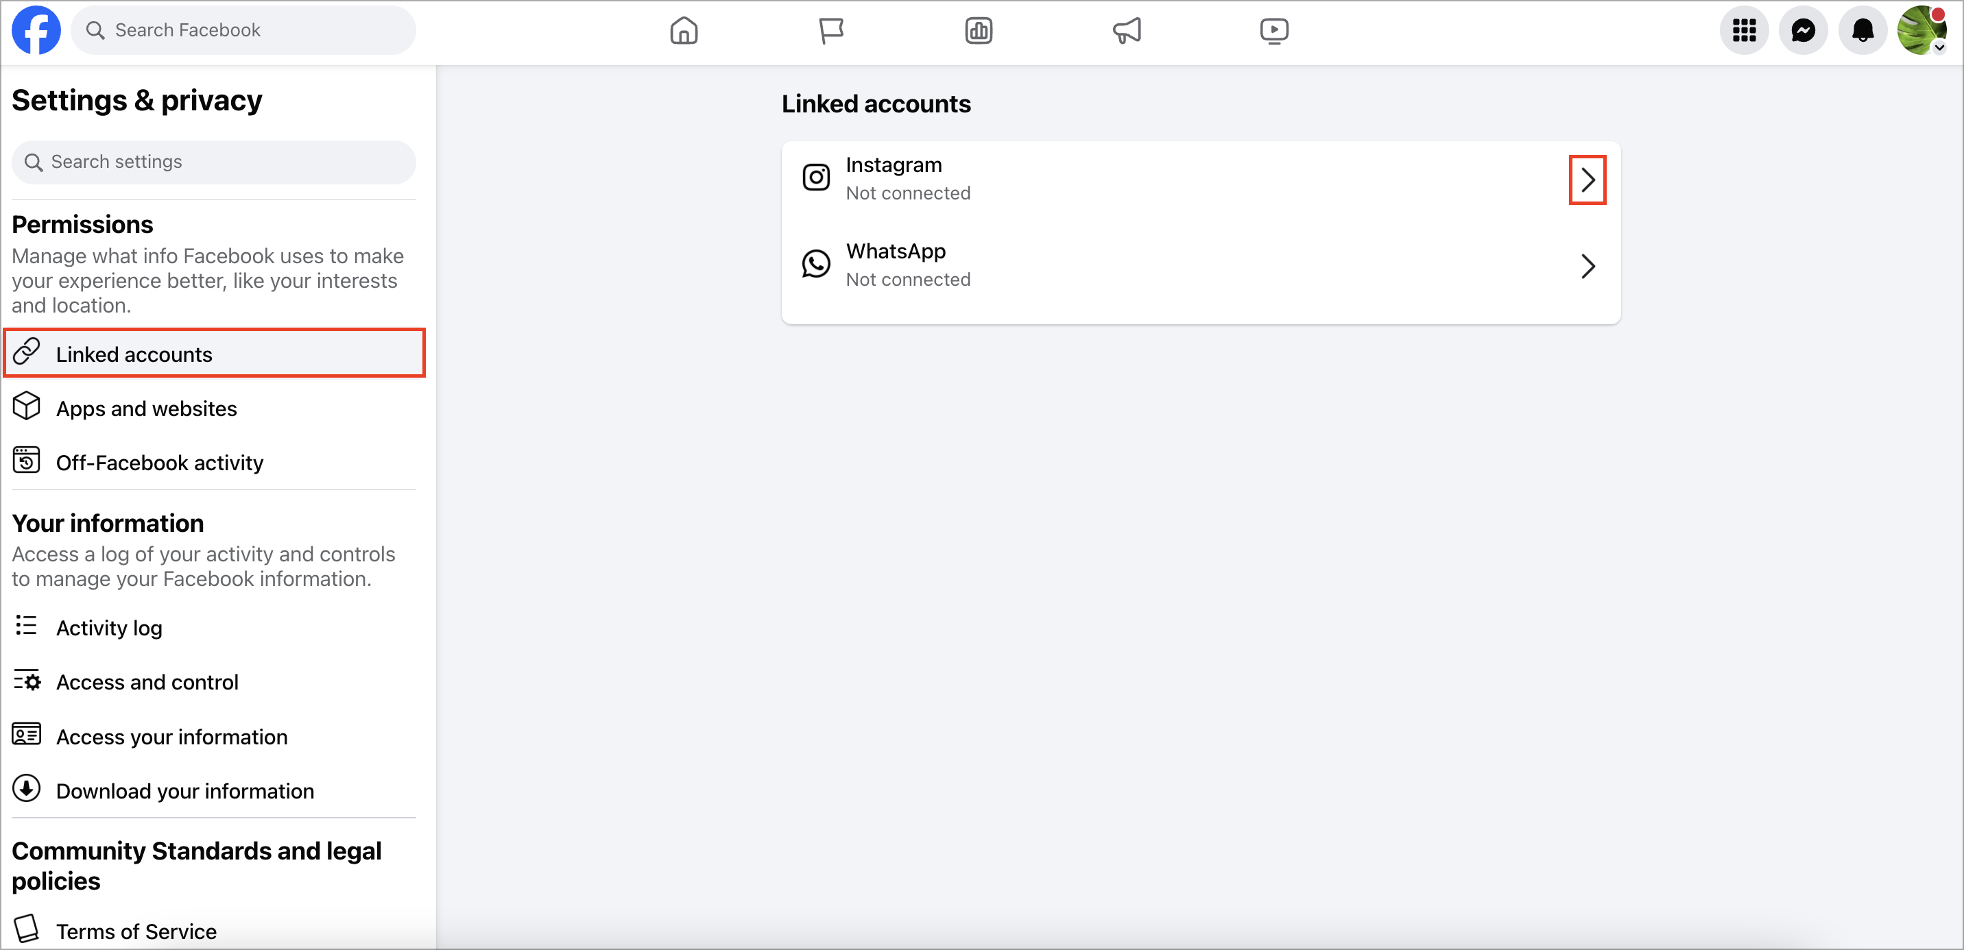Select Linked accounts in the sidebar
Viewport: 1964px width, 950px height.
point(214,354)
